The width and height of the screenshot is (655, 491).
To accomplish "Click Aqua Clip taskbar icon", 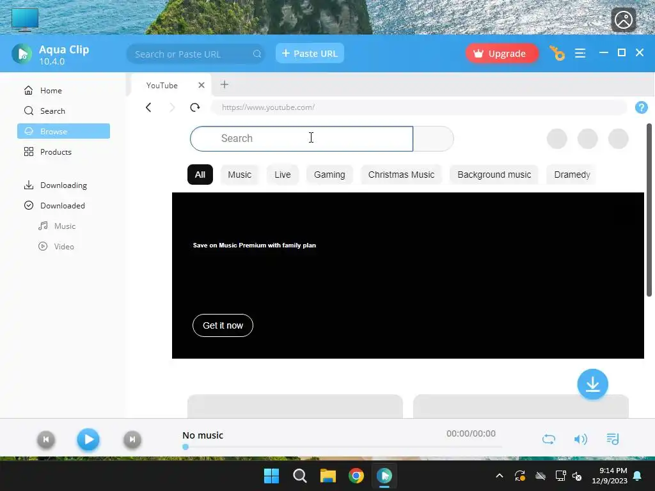I will (384, 476).
